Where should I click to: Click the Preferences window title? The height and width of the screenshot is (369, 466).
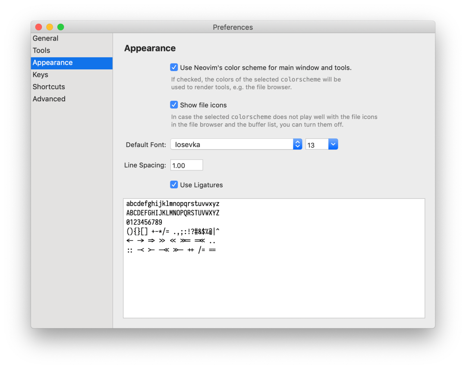[233, 27]
